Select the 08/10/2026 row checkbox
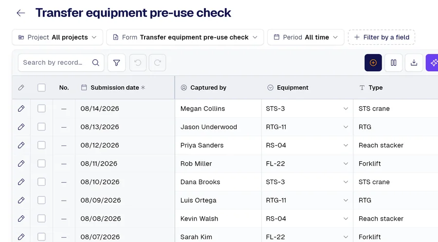 (x=41, y=182)
